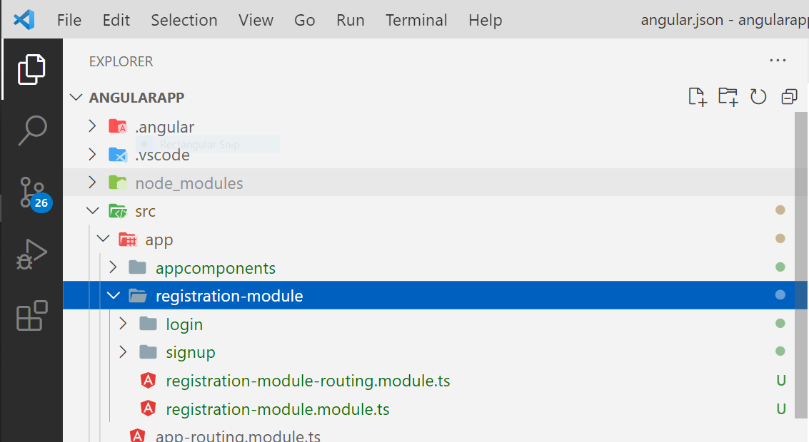Click the New File icon
Viewport: 809px width, 442px height.
point(698,97)
